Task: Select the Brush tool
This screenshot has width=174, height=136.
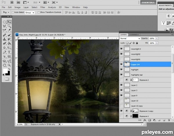Action: (9, 35)
